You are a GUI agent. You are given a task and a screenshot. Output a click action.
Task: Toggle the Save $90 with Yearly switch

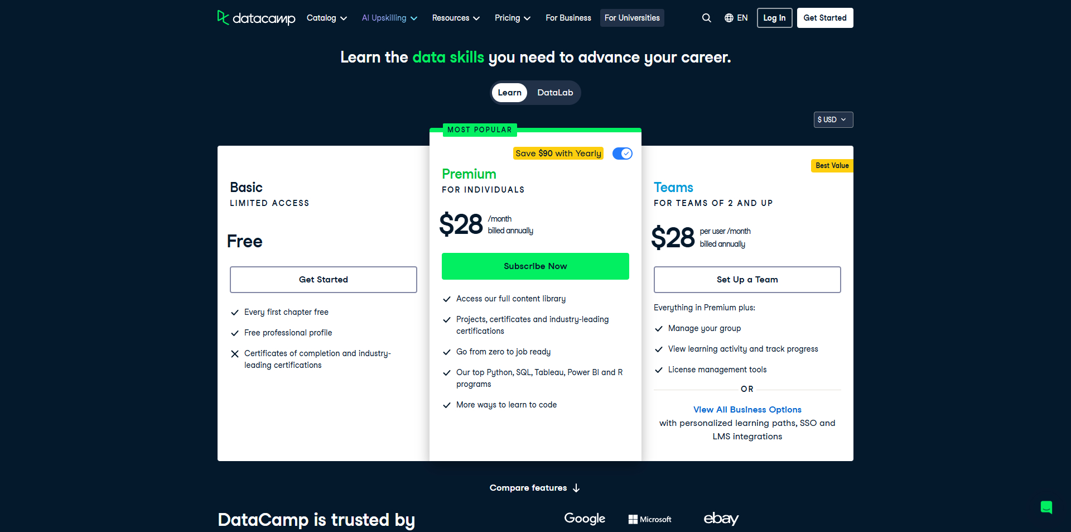tap(621, 153)
